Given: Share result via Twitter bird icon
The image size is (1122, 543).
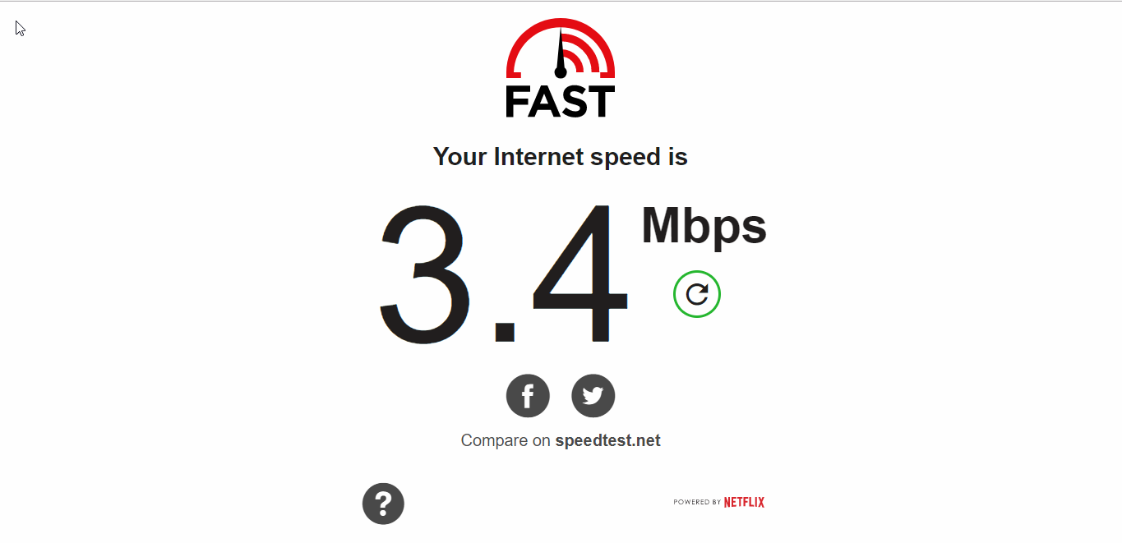Looking at the screenshot, I should pyautogui.click(x=593, y=396).
